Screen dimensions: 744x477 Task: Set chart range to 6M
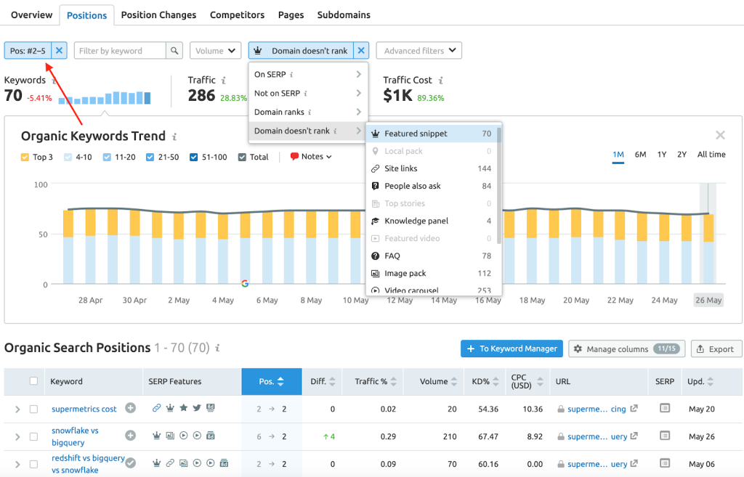640,155
